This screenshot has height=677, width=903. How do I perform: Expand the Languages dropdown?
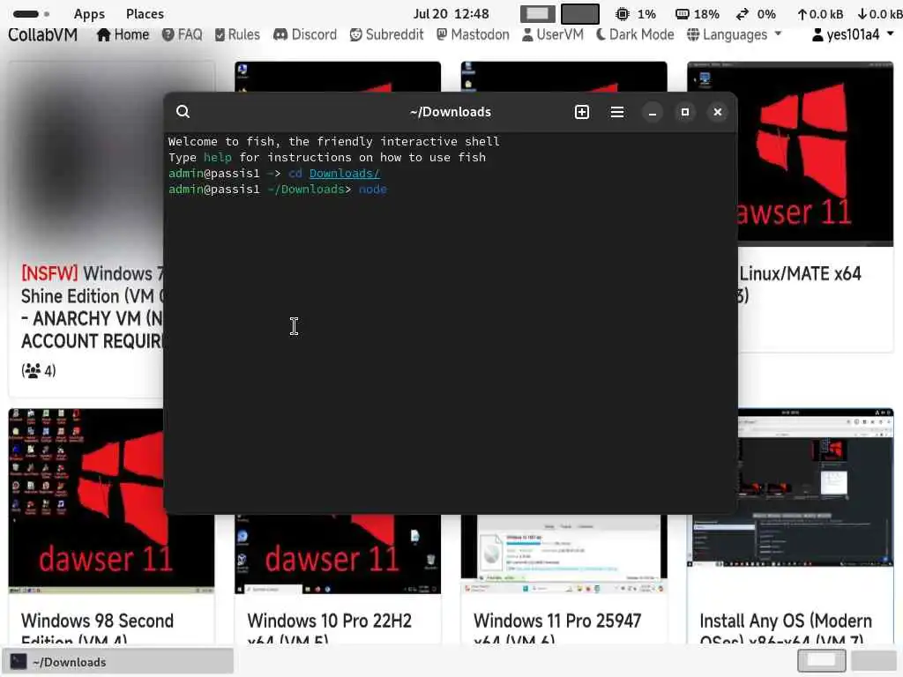(735, 34)
